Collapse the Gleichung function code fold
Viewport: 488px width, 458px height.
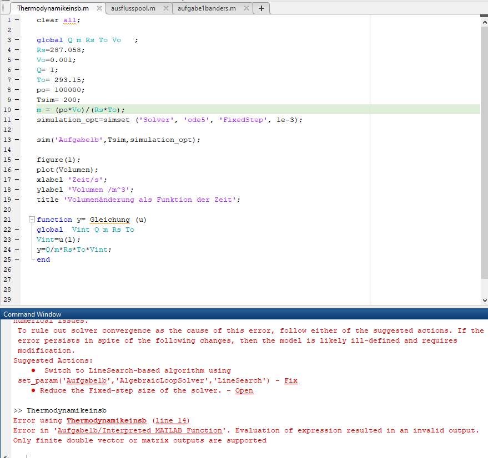click(31, 220)
